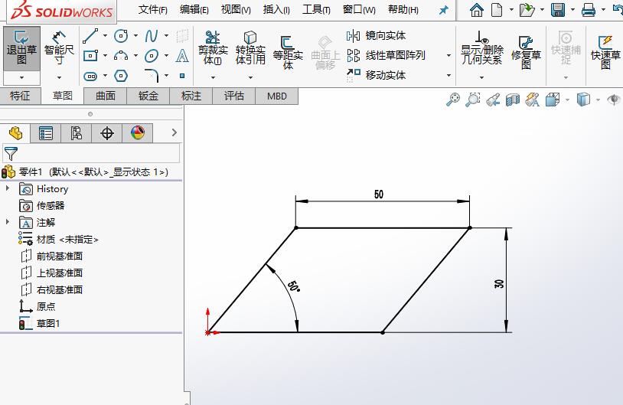623x405 pixels.
Task: Open dropdown under Exit Sketch button
Action: (x=22, y=77)
